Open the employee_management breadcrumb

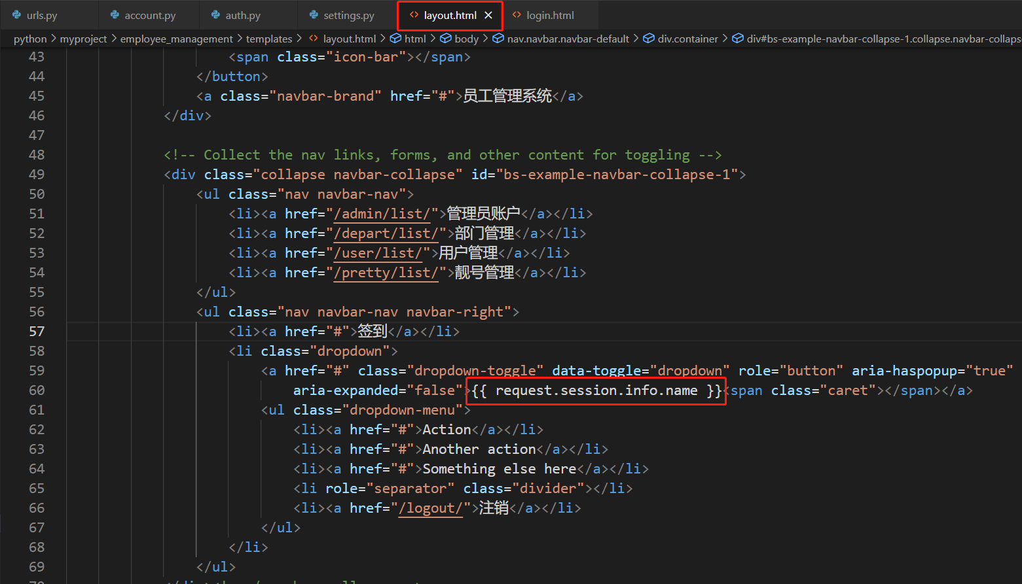point(176,39)
